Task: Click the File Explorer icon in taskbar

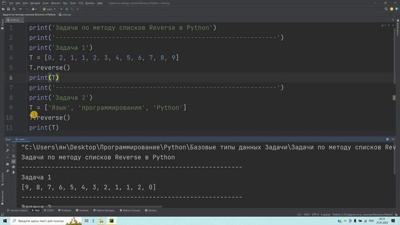Action: click(x=101, y=221)
